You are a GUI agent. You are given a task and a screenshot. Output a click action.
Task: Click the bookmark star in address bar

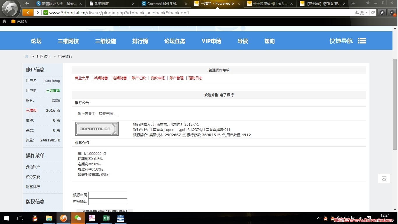[x=357, y=13]
